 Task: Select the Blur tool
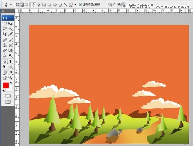[5, 56]
